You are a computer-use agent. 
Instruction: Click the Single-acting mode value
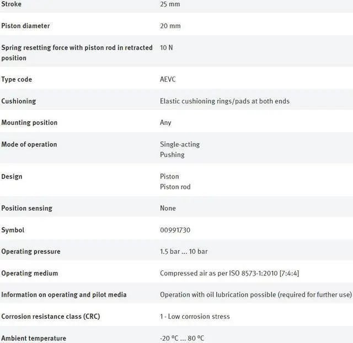point(180,144)
